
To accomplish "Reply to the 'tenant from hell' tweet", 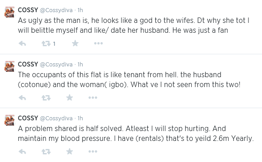I will 23,98.
